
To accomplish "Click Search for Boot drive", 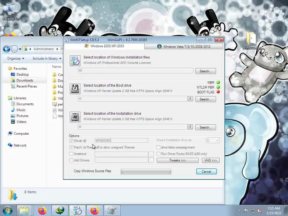I will tap(206, 99).
